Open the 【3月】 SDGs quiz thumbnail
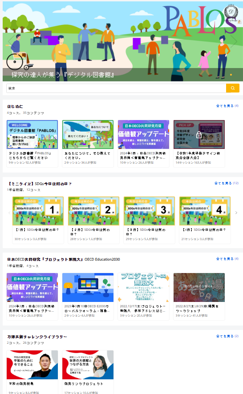 149,211
